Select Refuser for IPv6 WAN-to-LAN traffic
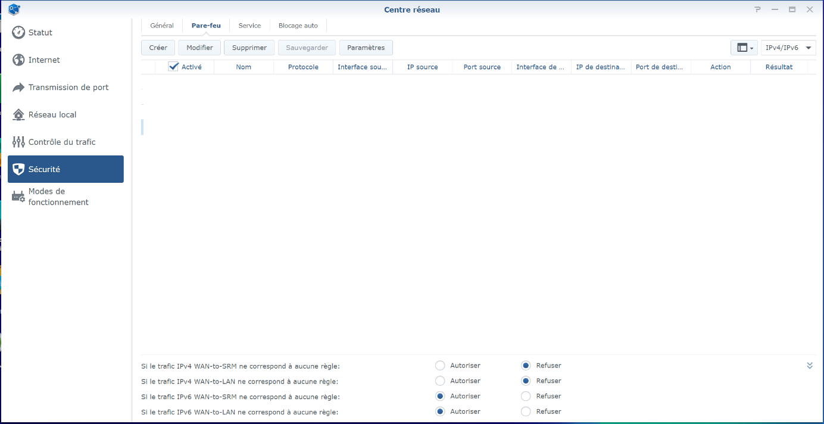824x424 pixels. point(526,411)
